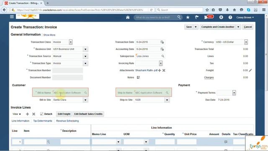268x151 pixels.
Task: Click the Edit Freight button
Action: click(x=64, y=114)
